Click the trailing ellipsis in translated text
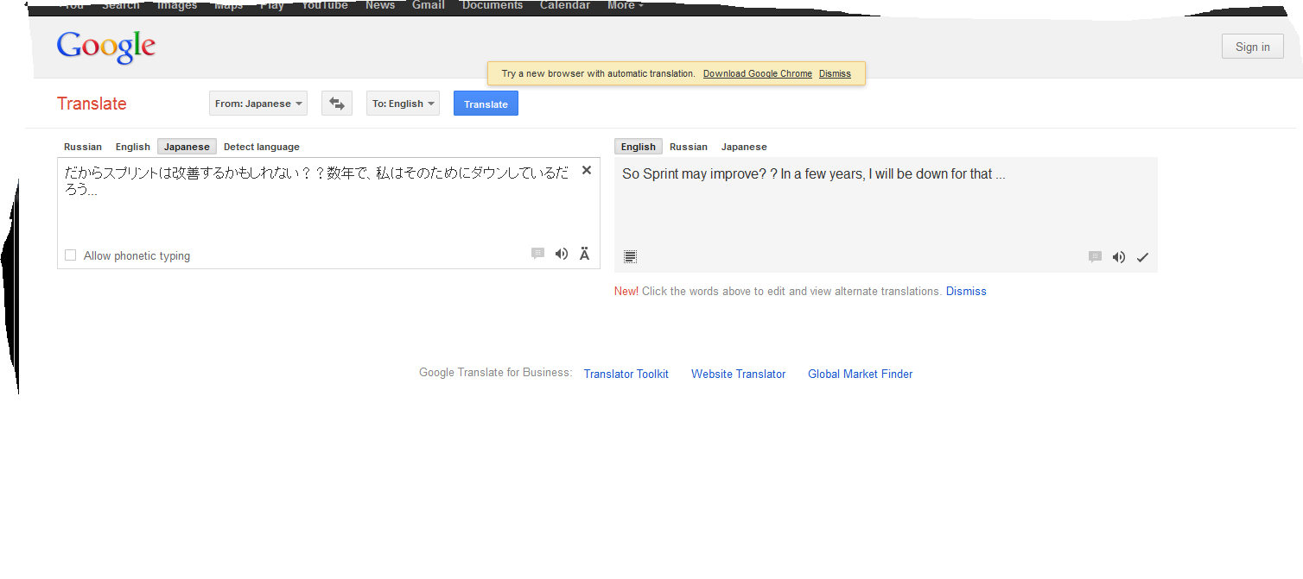 pyautogui.click(x=1001, y=174)
